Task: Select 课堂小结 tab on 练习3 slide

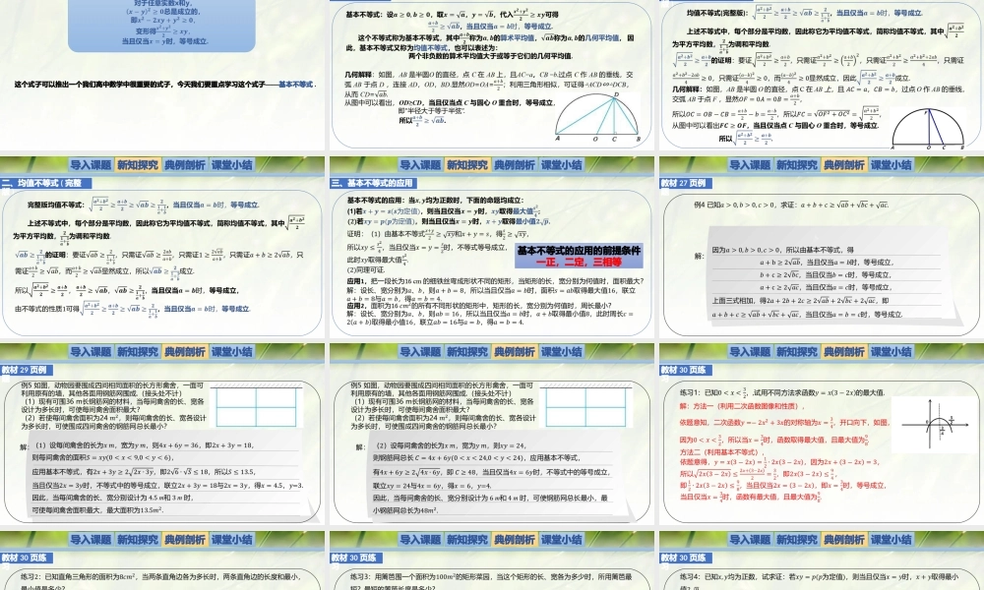Action: coord(562,539)
